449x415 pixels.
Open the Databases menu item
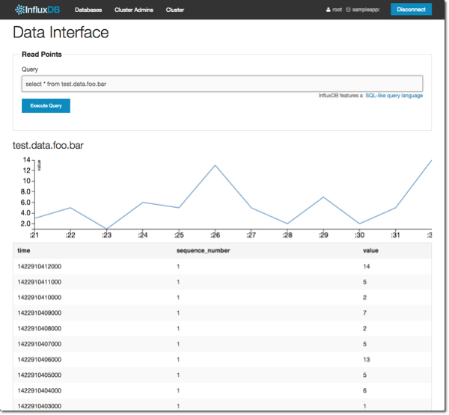tap(88, 10)
